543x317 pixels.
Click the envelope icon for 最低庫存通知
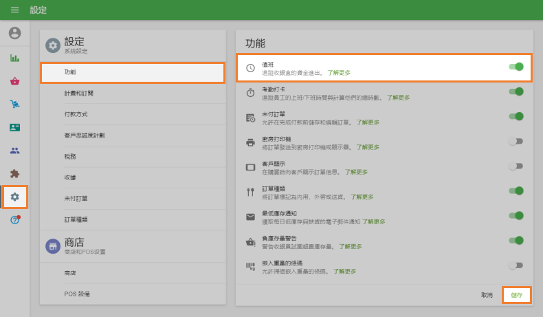pyautogui.click(x=250, y=217)
